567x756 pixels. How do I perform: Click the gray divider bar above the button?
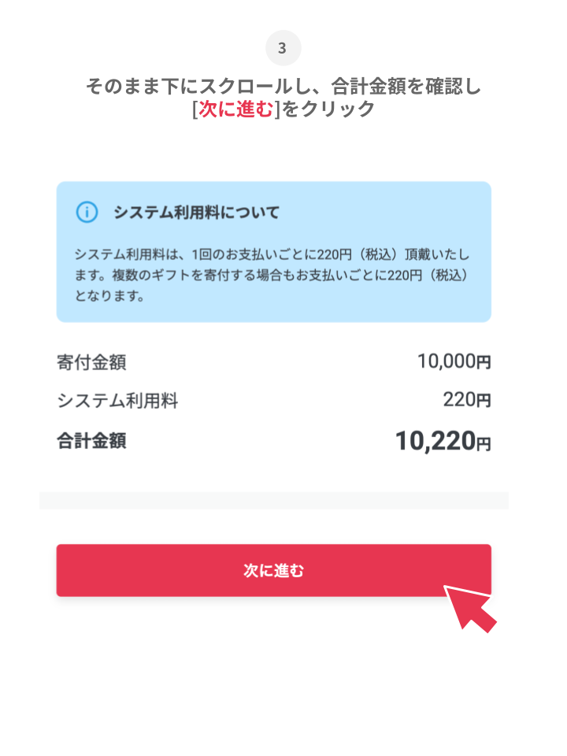click(274, 501)
